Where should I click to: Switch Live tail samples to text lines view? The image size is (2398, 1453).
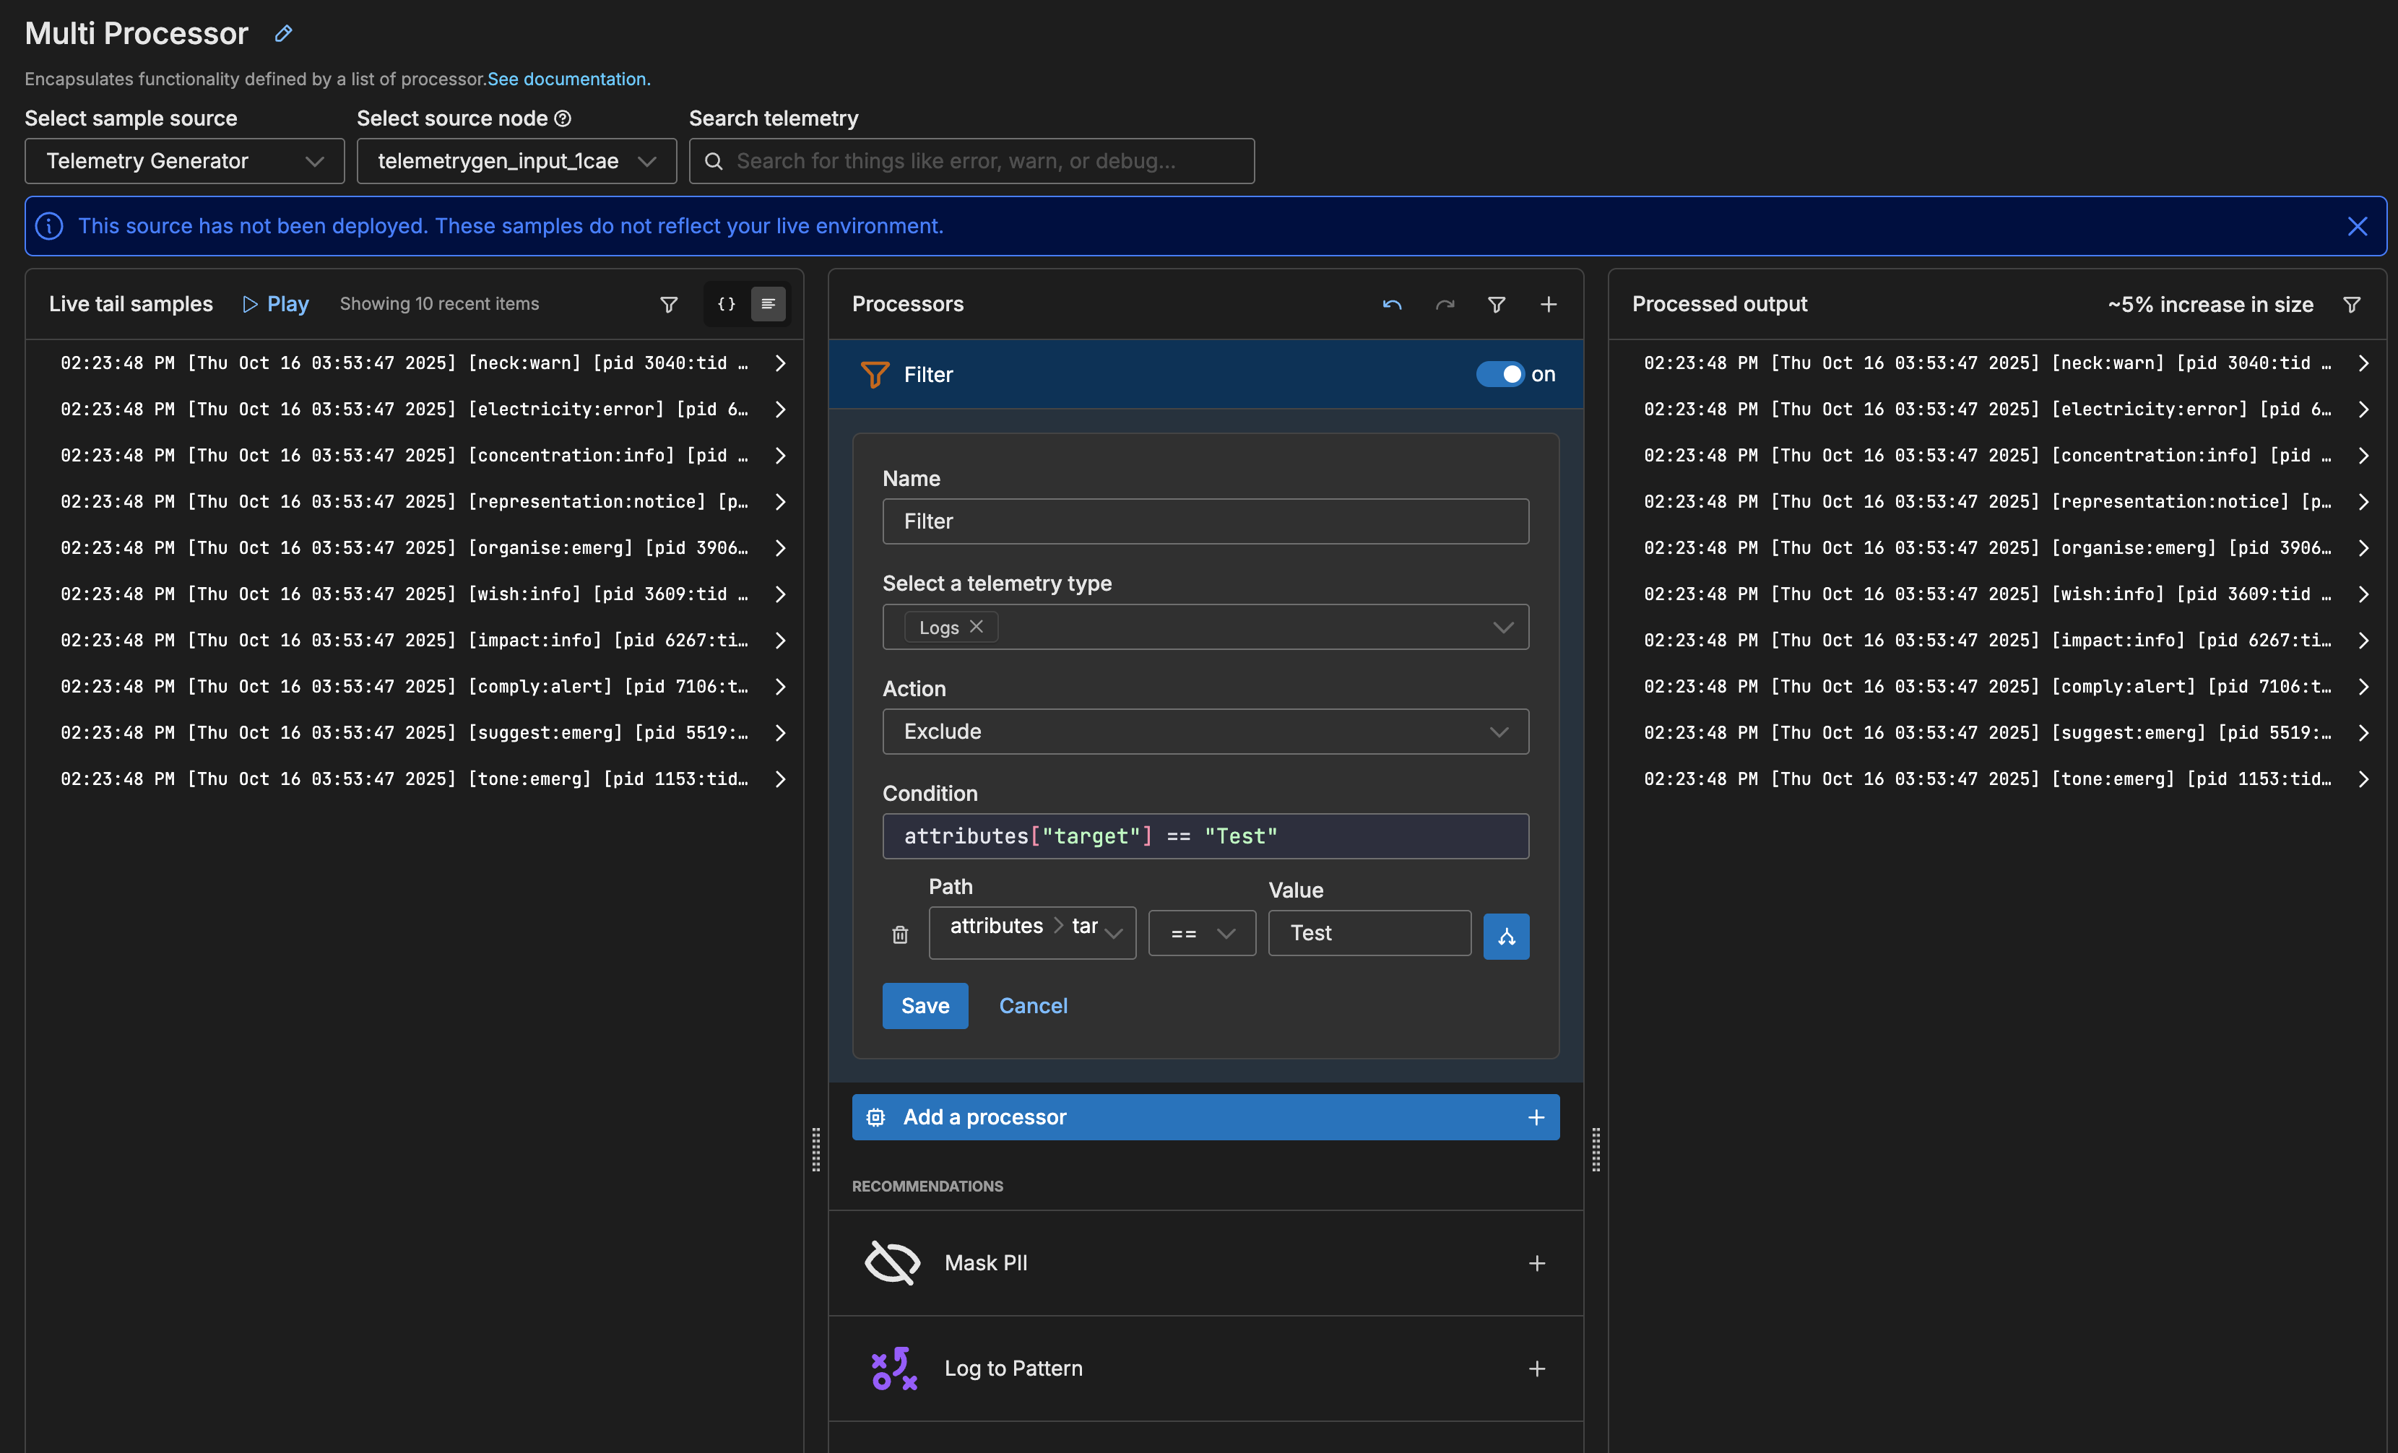coord(768,305)
